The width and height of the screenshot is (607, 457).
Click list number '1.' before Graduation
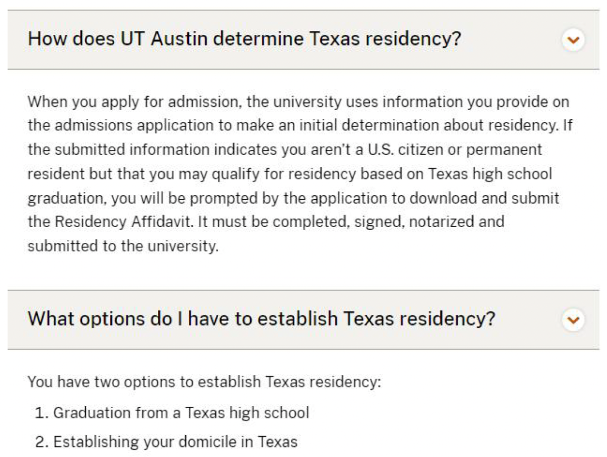(42, 413)
